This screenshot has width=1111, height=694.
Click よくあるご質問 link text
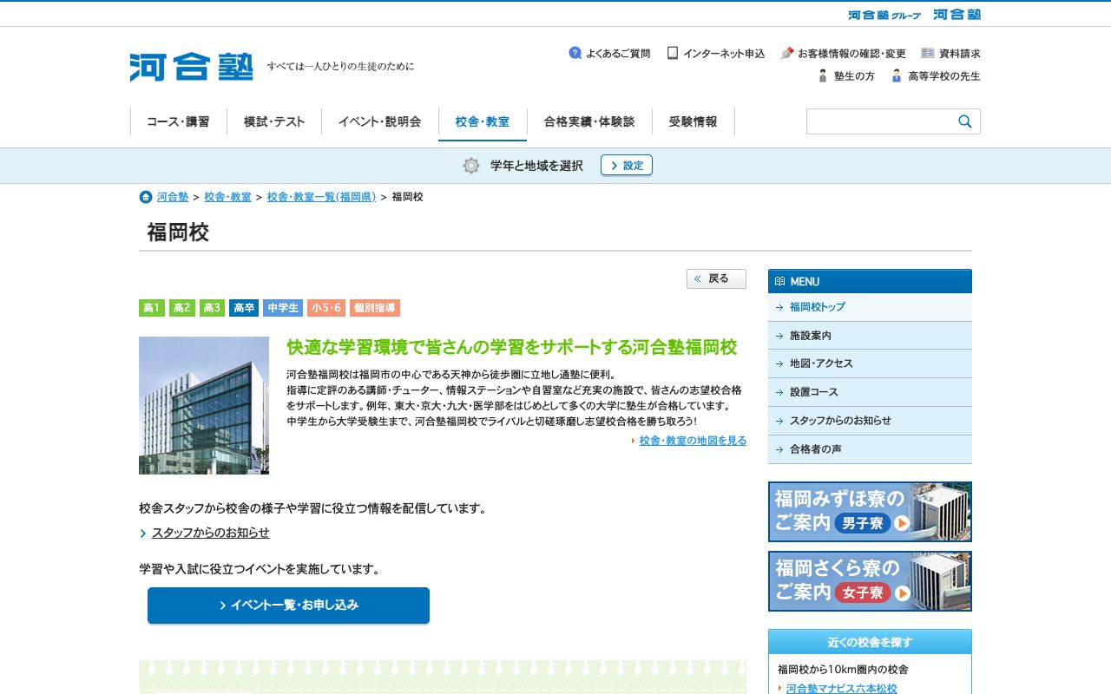tap(618, 54)
